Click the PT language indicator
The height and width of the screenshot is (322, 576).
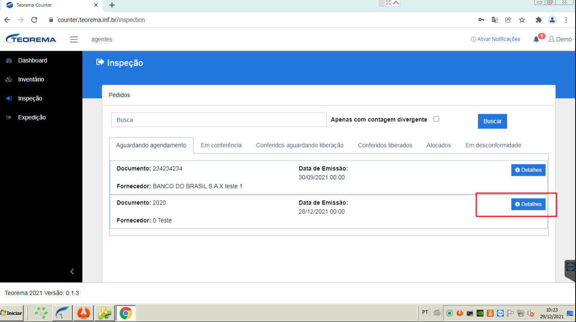[425, 313]
